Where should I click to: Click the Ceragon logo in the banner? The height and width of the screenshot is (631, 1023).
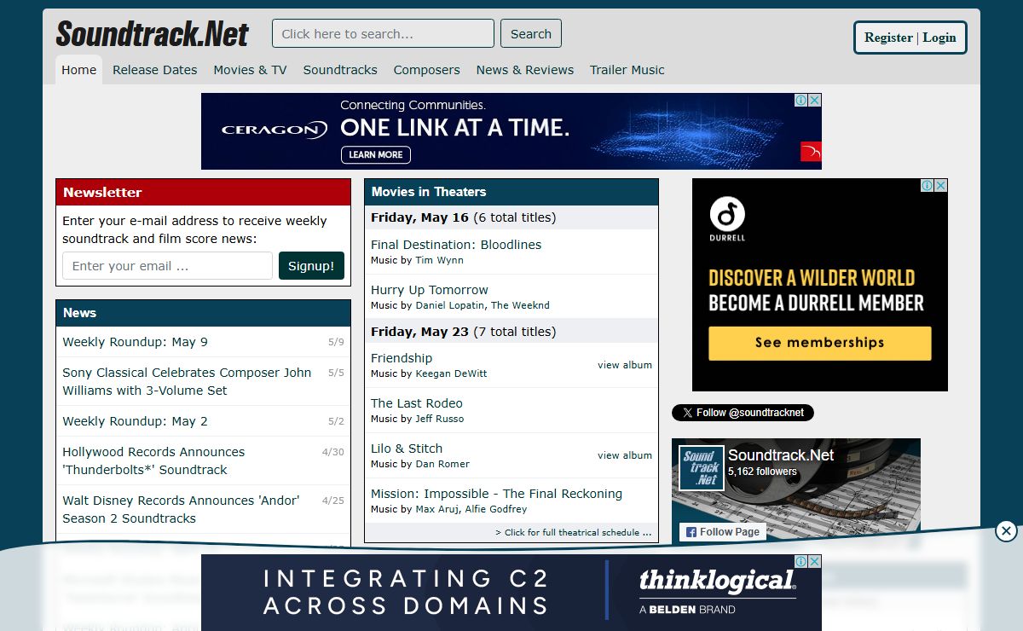274,130
